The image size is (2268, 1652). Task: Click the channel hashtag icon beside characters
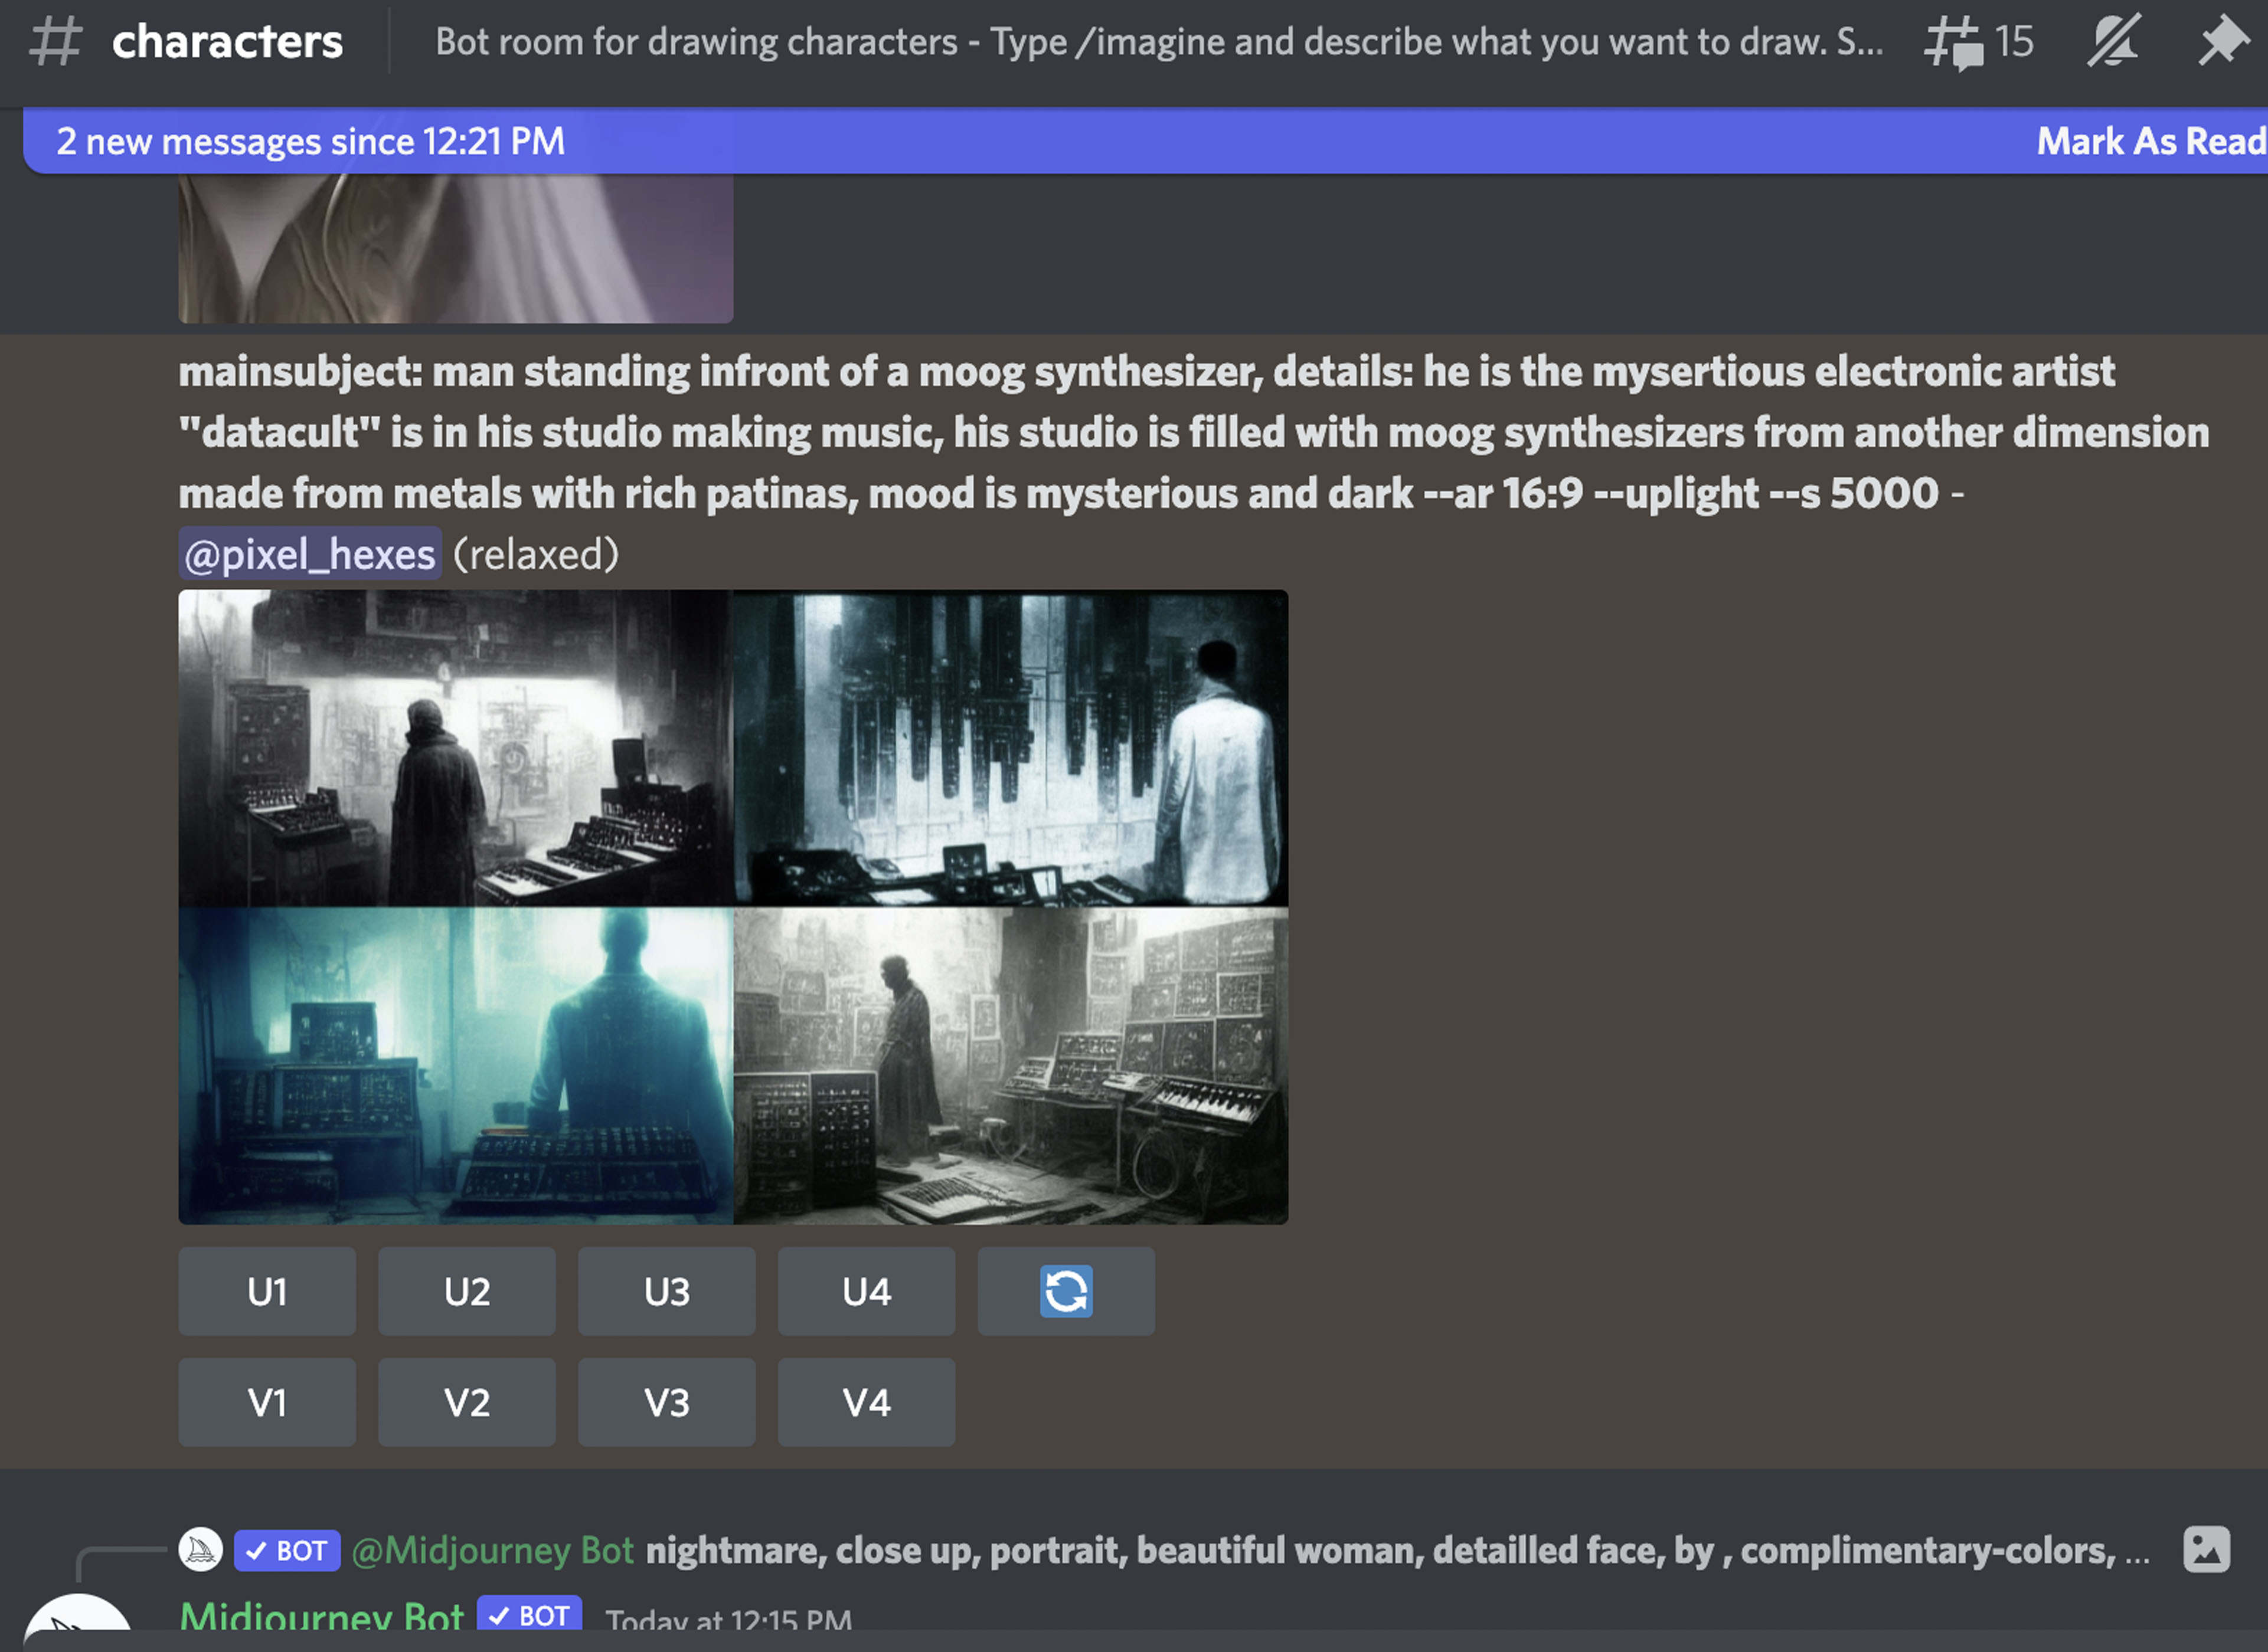pyautogui.click(x=55, y=42)
